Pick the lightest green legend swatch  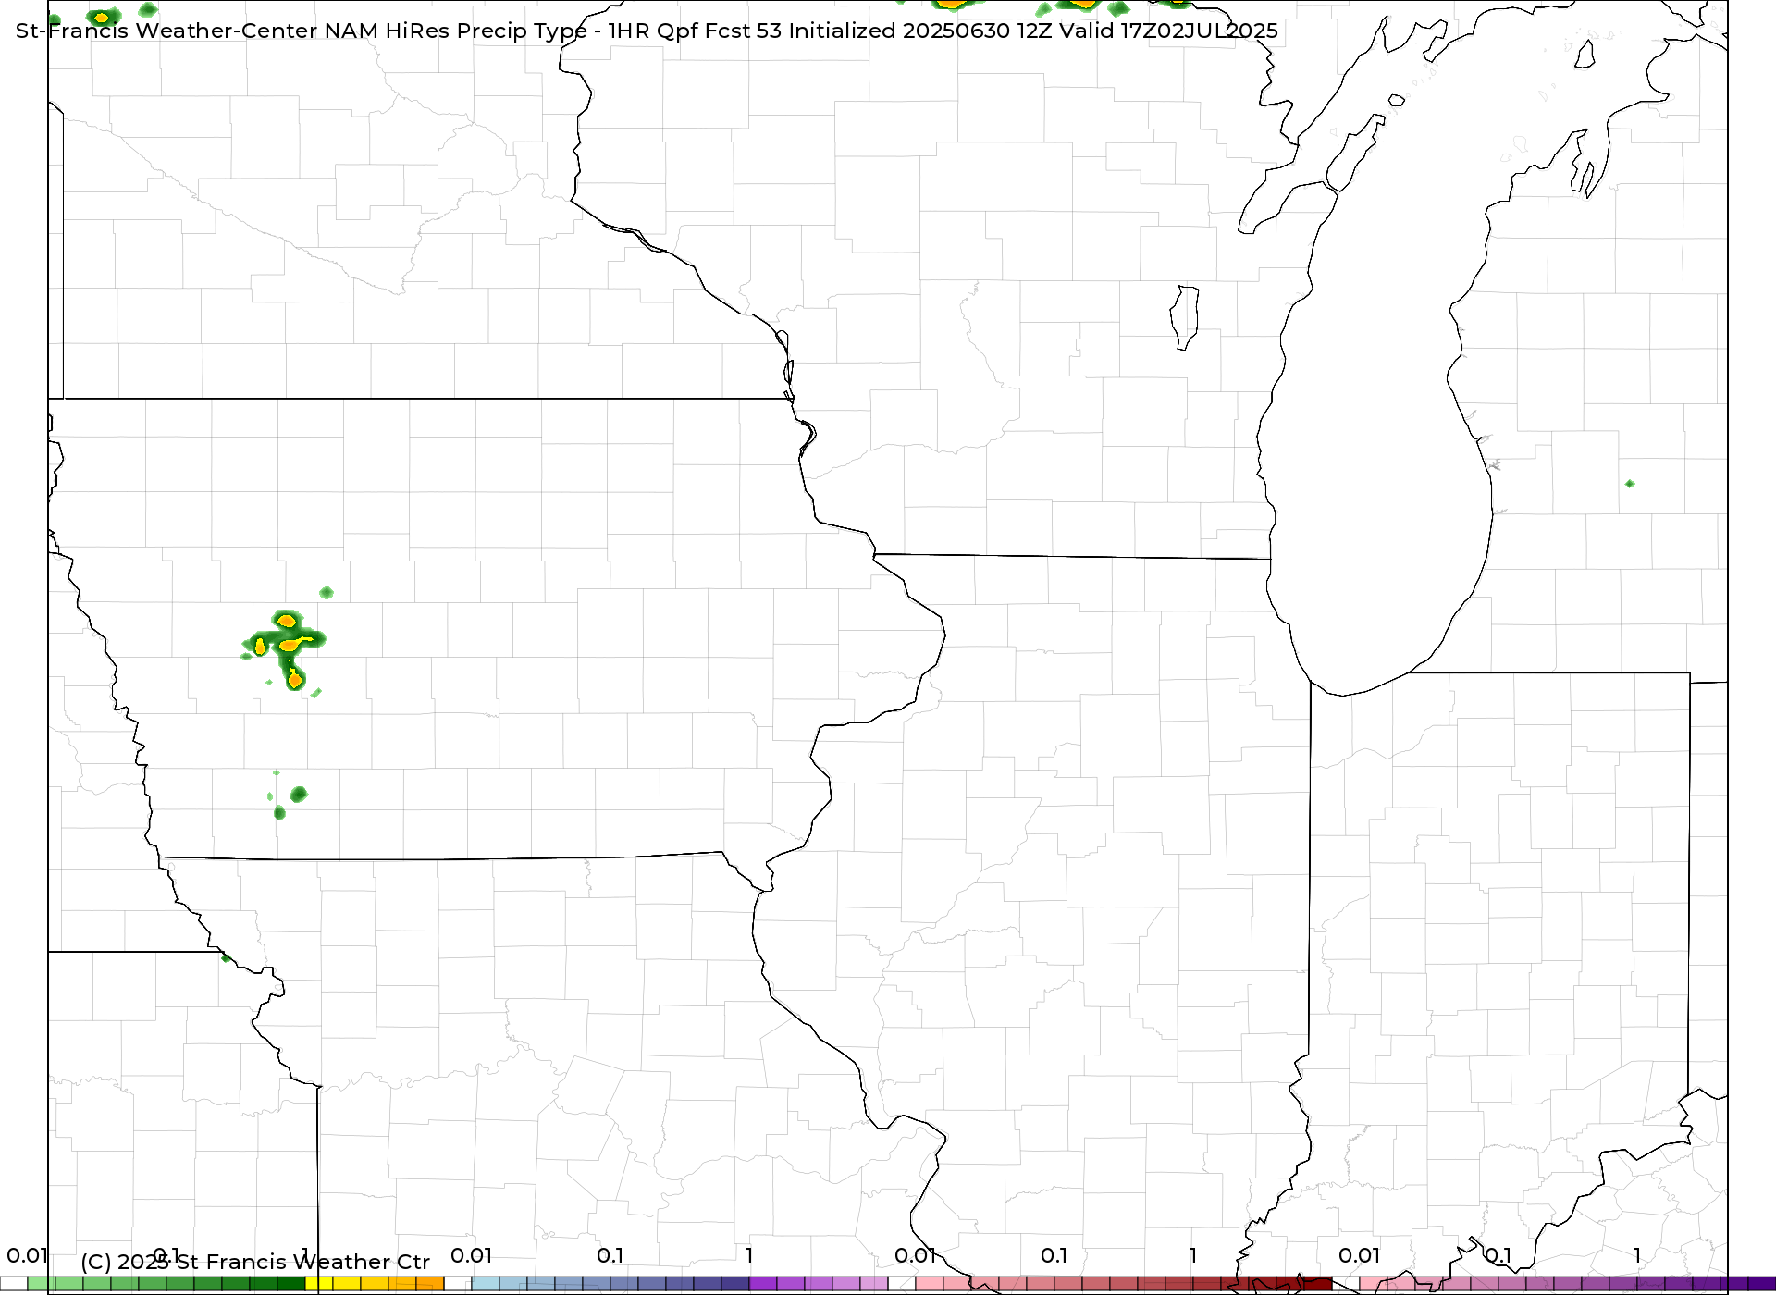[42, 1284]
